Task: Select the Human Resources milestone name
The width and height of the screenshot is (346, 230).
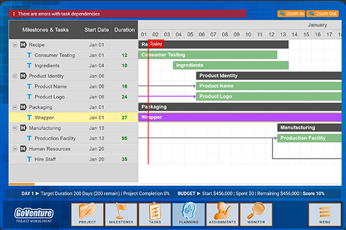Action: [50, 149]
